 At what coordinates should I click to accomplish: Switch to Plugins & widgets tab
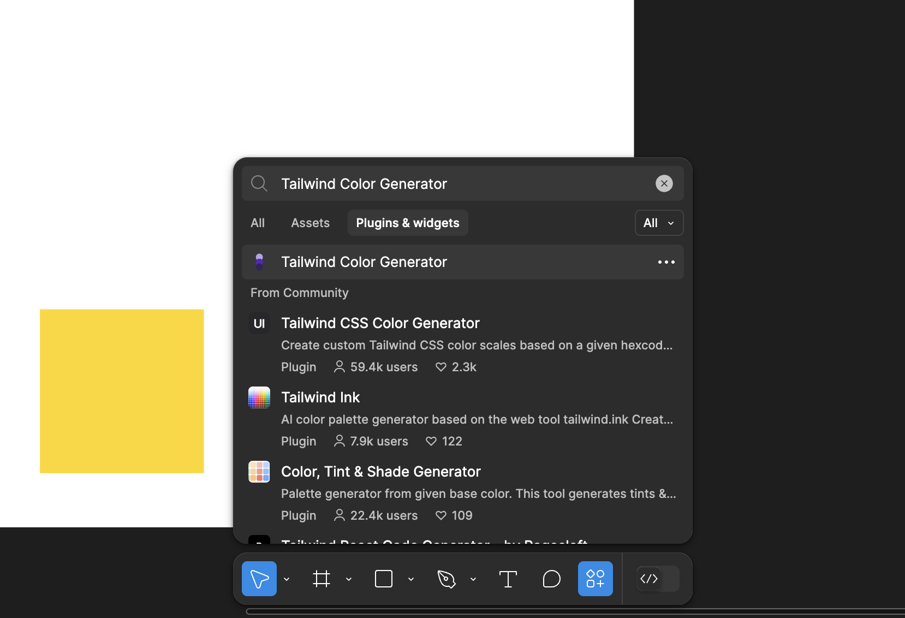[x=408, y=223]
